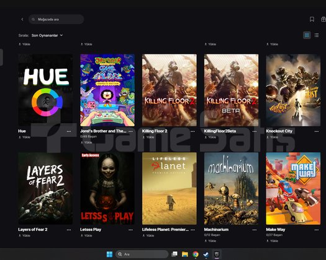
Task: Click the taskbar Ara search box
Action: [142, 254]
